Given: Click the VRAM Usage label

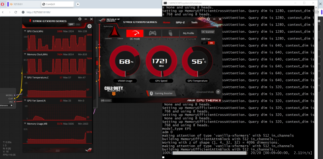Looking at the screenshot, I should click(125, 81).
